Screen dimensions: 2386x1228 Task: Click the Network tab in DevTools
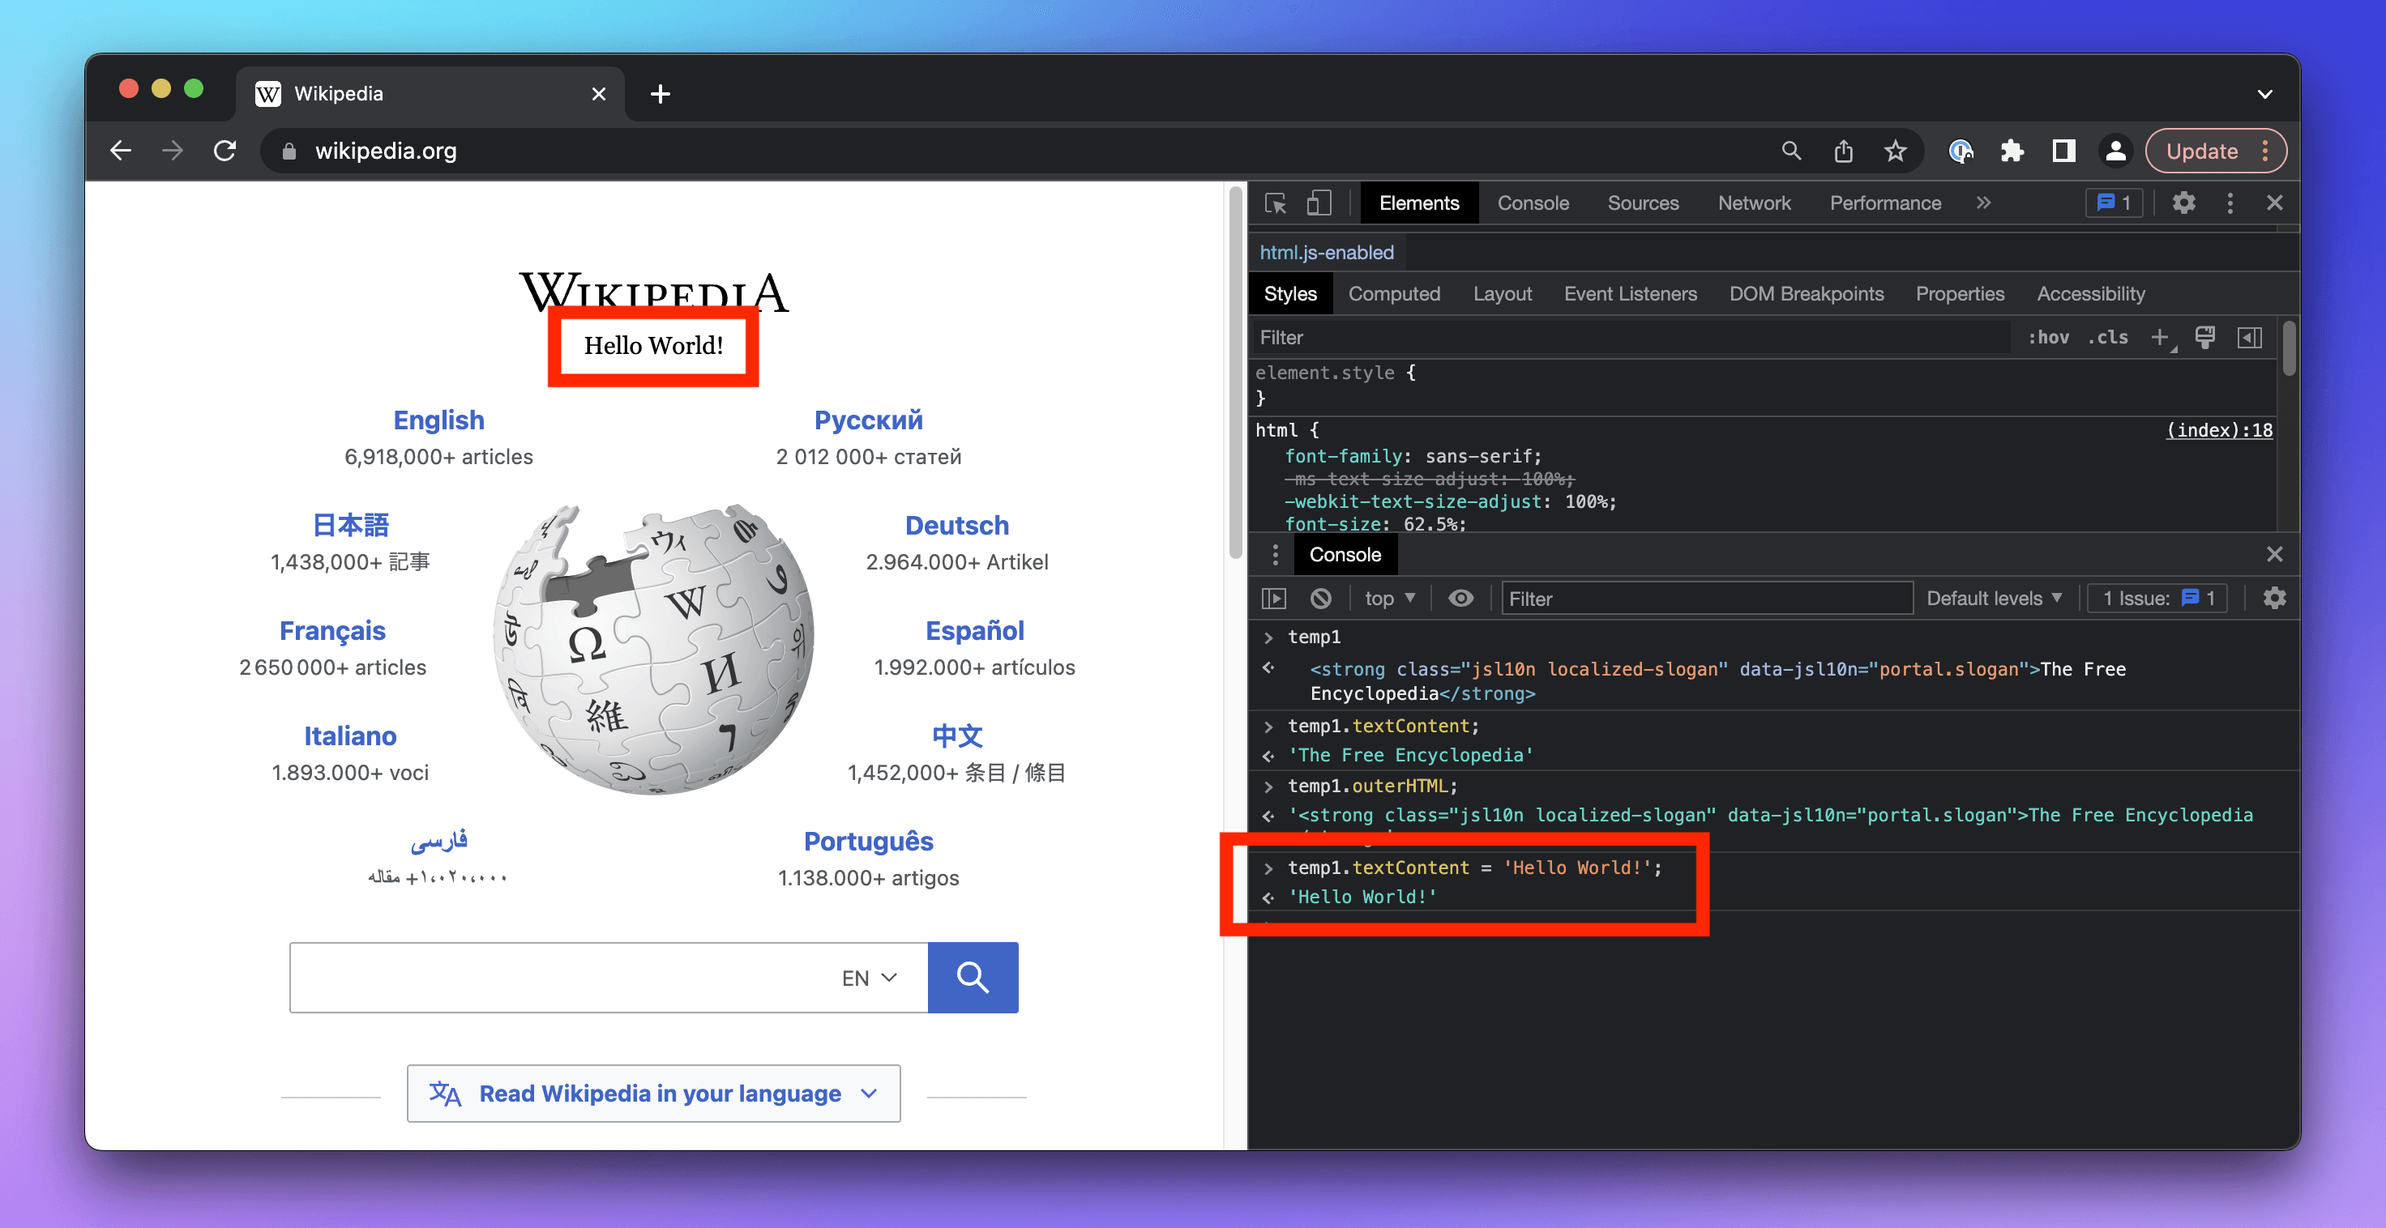(1750, 202)
